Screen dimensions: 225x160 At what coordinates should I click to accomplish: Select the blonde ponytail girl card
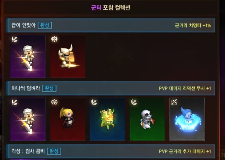(x=67, y=119)
